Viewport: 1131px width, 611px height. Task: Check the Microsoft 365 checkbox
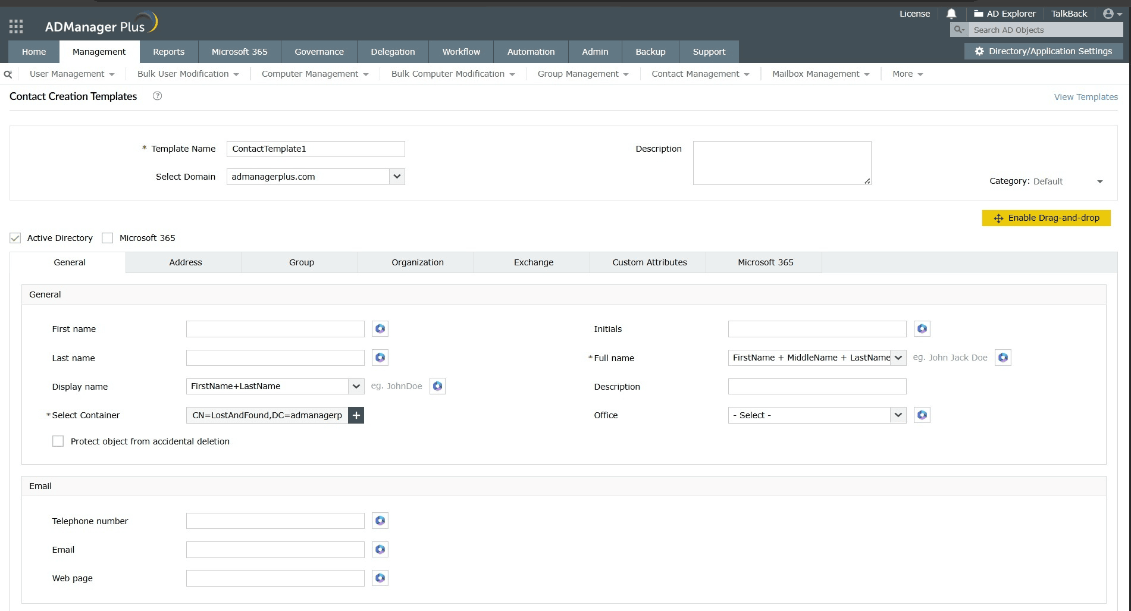click(107, 237)
